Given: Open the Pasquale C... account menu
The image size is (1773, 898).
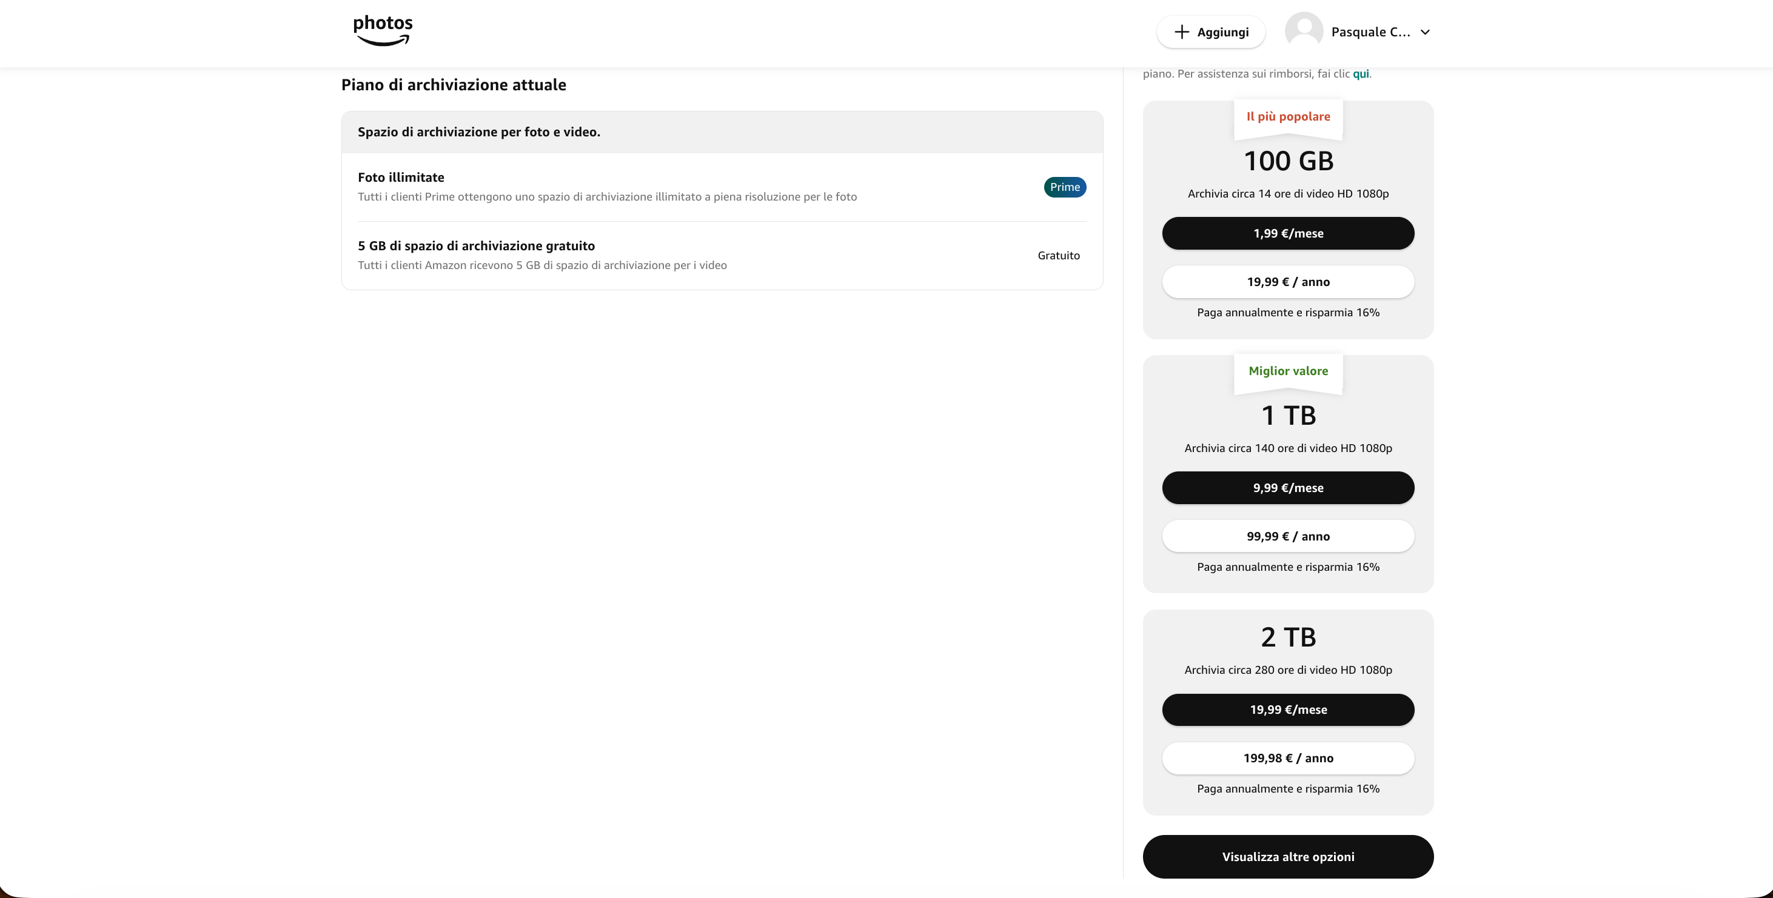Looking at the screenshot, I should (1370, 32).
